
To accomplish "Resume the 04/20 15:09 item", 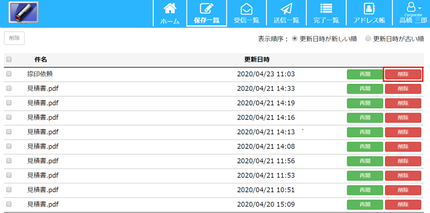I will [365, 205].
